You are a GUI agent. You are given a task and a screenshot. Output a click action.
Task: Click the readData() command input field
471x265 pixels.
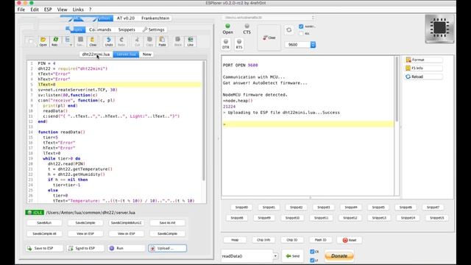pos(247,256)
